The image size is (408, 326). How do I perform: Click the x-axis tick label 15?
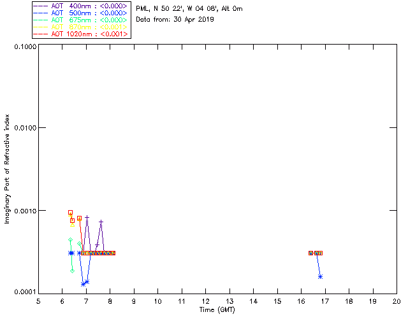click(277, 301)
